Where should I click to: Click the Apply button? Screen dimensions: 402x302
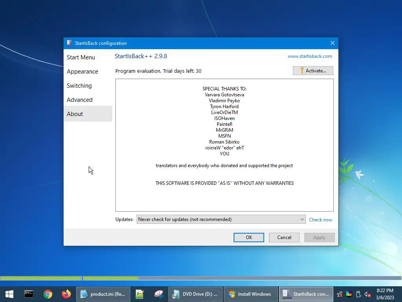click(x=319, y=237)
